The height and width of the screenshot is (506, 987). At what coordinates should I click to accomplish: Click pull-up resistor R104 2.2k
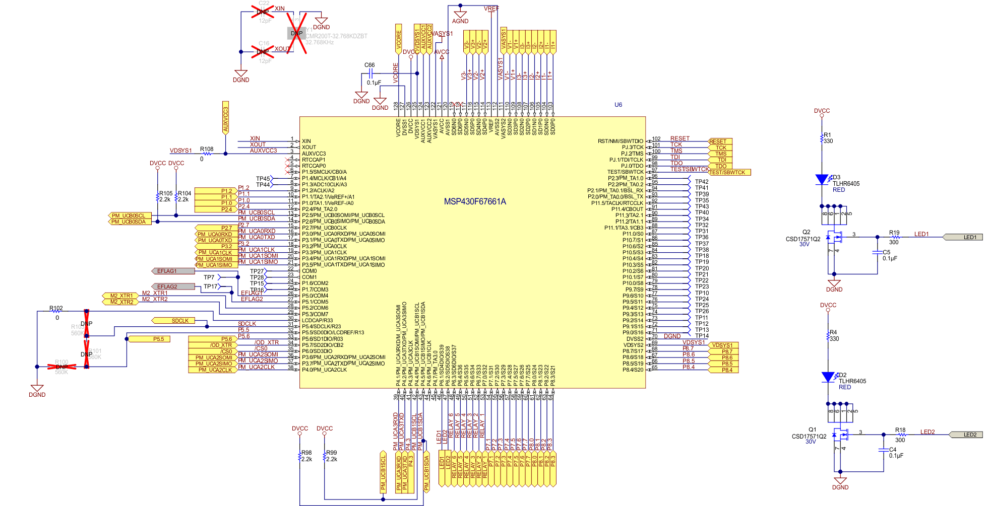pyautogui.click(x=176, y=196)
